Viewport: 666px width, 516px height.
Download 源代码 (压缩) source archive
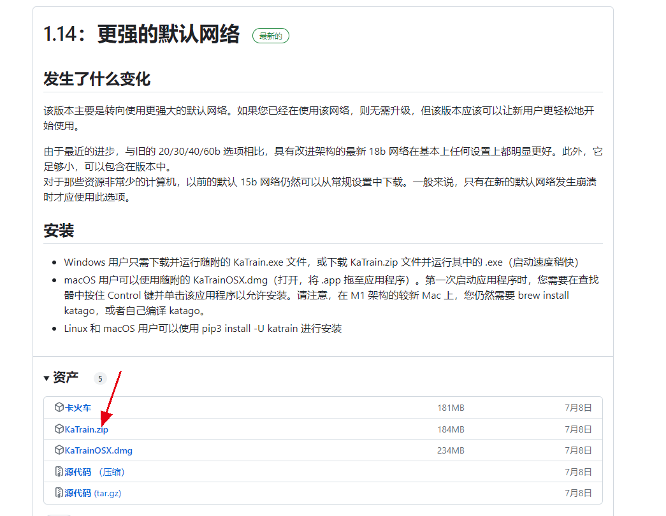(94, 472)
